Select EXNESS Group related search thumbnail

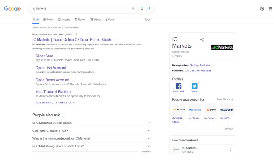pos(179,109)
